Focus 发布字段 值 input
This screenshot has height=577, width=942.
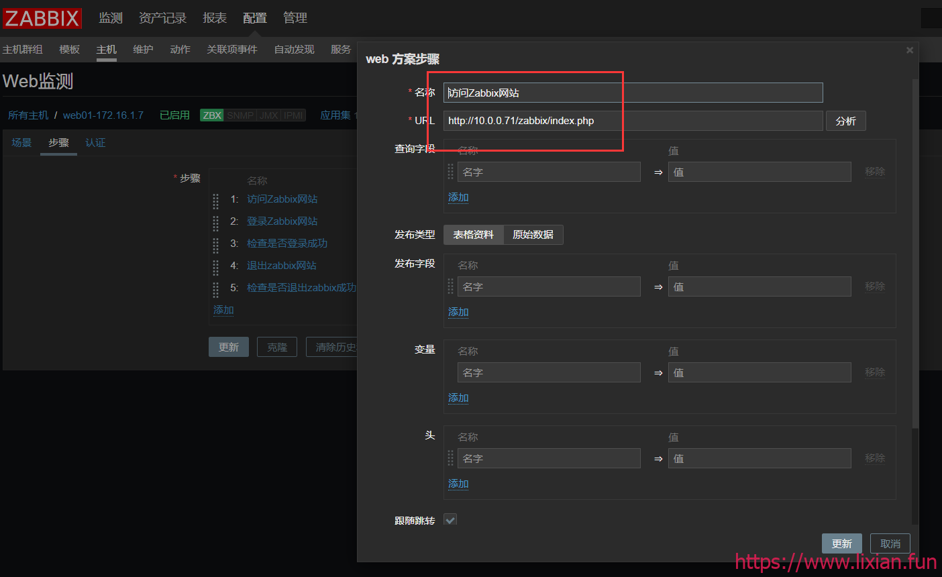pyautogui.click(x=760, y=286)
